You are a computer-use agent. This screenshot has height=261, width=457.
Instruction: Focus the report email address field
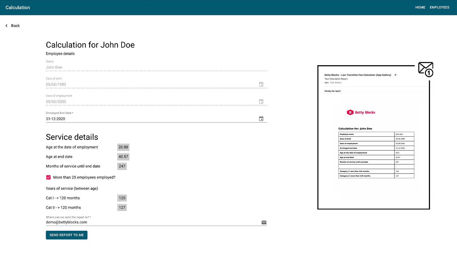click(x=149, y=222)
